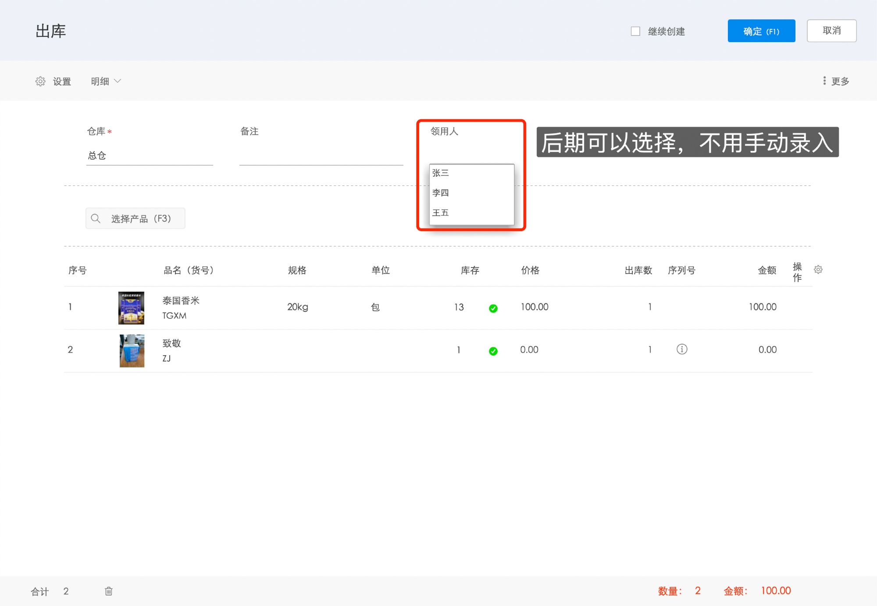Click the price 100.00 for 泰国香米
This screenshot has width=877, height=606.
534,307
